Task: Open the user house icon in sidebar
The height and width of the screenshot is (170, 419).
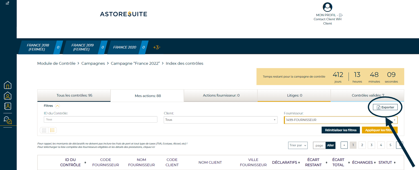Action: pyautogui.click(x=7, y=95)
